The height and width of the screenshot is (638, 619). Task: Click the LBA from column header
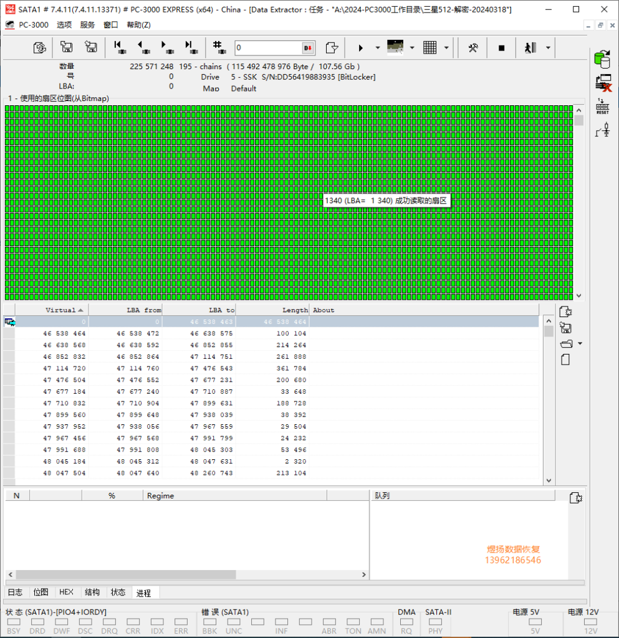click(125, 310)
